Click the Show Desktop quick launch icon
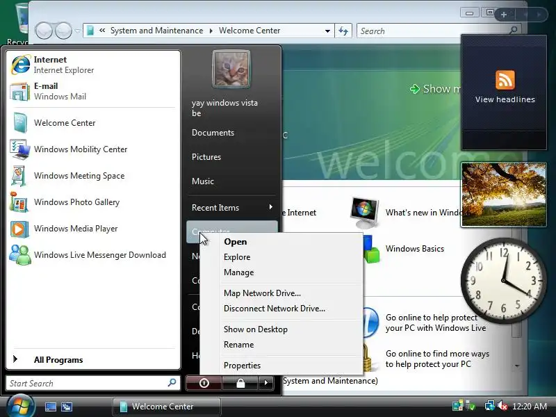The image size is (556, 417). pyautogui.click(x=50, y=407)
